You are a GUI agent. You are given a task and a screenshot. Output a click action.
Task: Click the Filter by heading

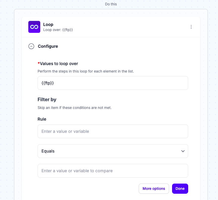47,99
